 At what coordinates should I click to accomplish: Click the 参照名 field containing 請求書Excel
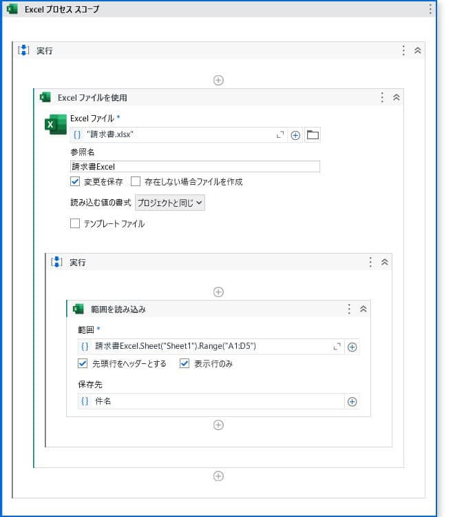tap(195, 167)
